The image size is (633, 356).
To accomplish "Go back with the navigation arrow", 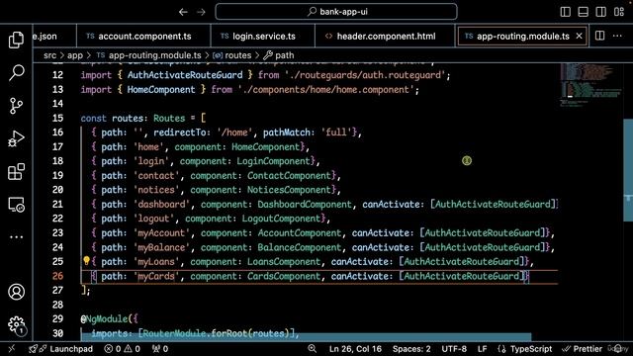I will (183, 12).
